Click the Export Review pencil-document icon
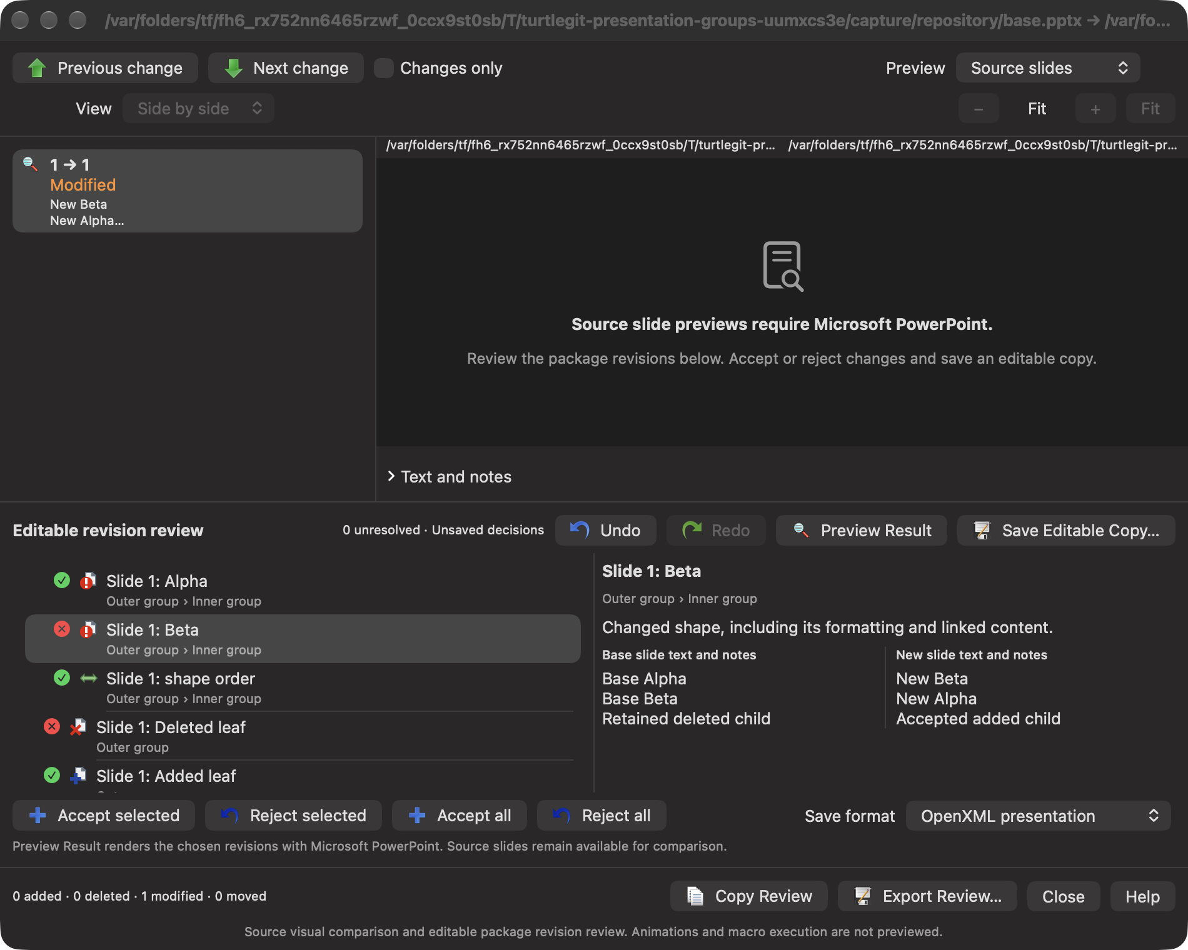This screenshot has height=950, width=1188. pyautogui.click(x=863, y=896)
